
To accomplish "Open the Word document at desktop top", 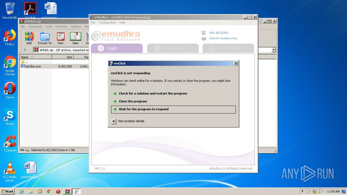I will pos(51,10).
